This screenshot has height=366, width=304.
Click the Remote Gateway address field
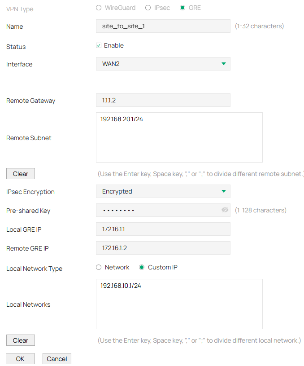(x=163, y=100)
